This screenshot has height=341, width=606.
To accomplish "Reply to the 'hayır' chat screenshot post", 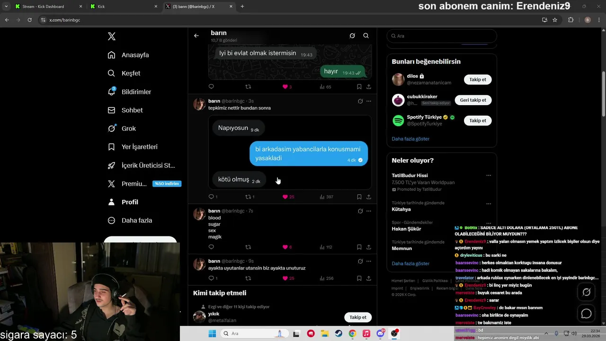I will [x=211, y=87].
